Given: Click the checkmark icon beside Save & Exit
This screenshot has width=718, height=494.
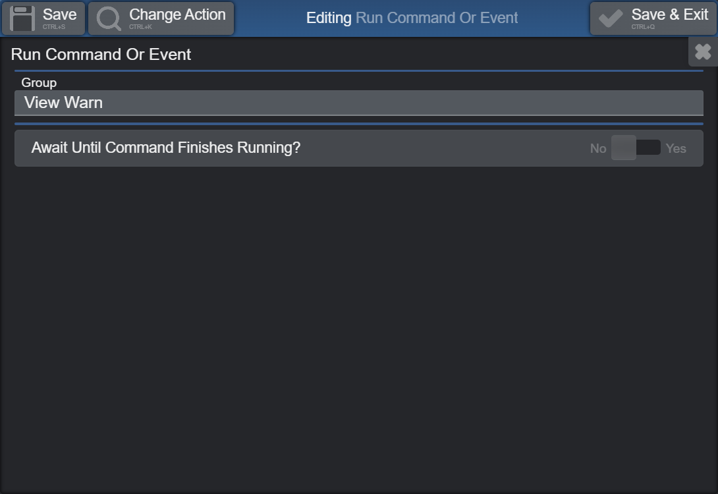Looking at the screenshot, I should tap(611, 18).
